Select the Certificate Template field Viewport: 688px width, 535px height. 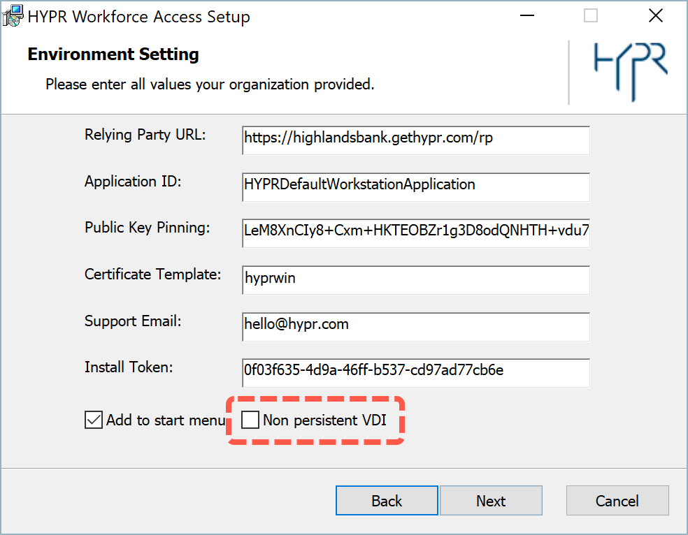415,280
